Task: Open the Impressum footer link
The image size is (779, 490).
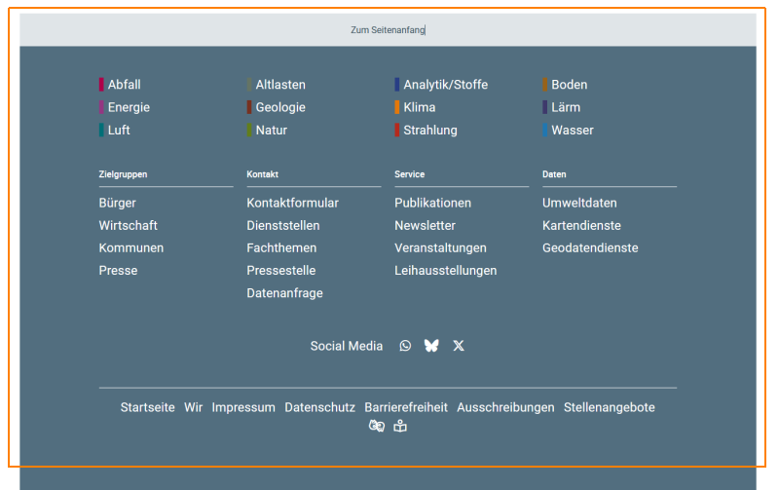Action: (243, 407)
